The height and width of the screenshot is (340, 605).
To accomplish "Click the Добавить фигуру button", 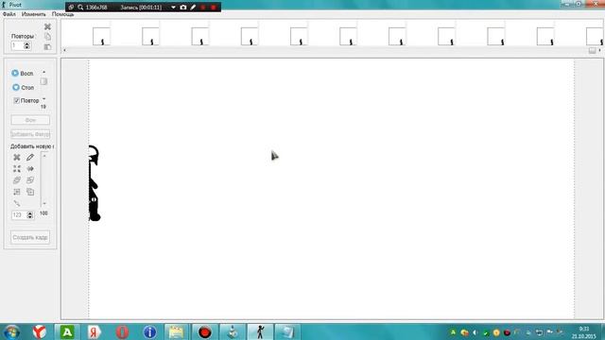I will 30,134.
